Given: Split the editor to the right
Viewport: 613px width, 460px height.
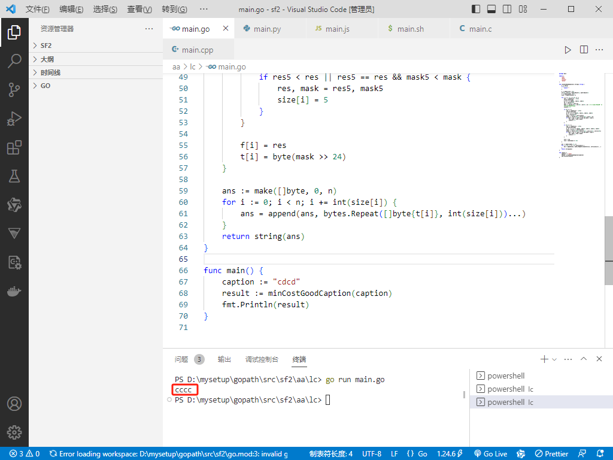Looking at the screenshot, I should point(584,50).
